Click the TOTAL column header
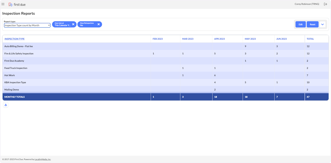This screenshot has height=163, width=331. point(310,39)
